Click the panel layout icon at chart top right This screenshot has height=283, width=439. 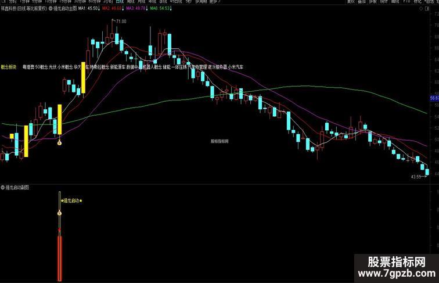tap(427, 8)
